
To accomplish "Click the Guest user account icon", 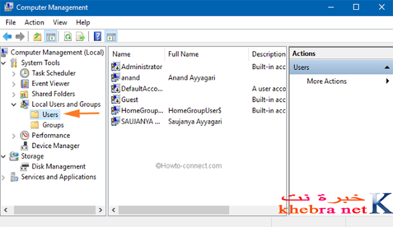I will [x=115, y=100].
